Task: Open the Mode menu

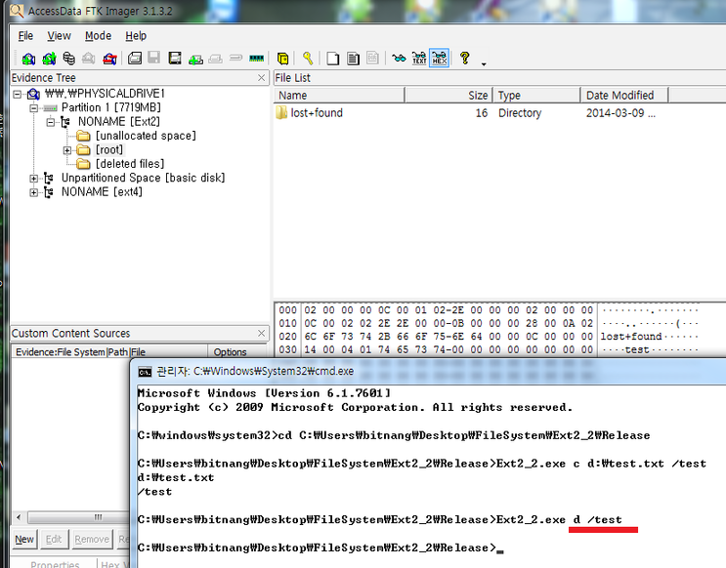Action: click(98, 35)
